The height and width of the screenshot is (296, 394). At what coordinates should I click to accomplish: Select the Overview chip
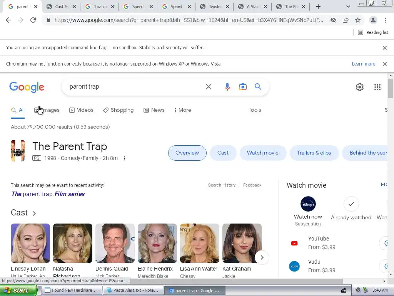pos(187,153)
